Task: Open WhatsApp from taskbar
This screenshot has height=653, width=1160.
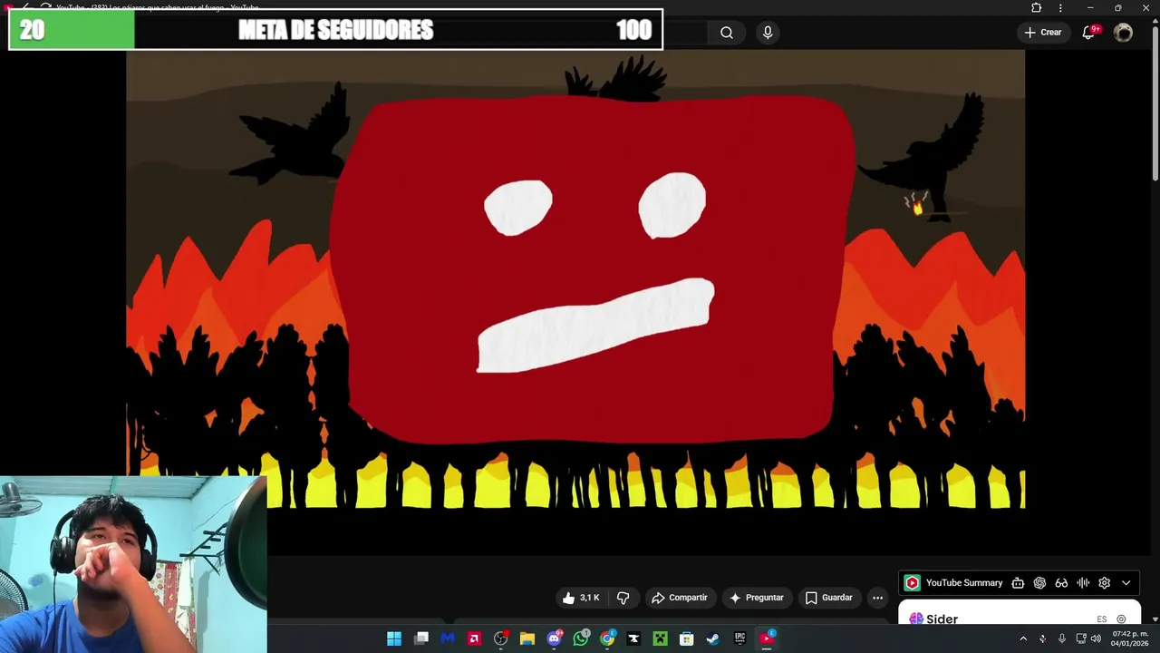Action: [x=581, y=638]
